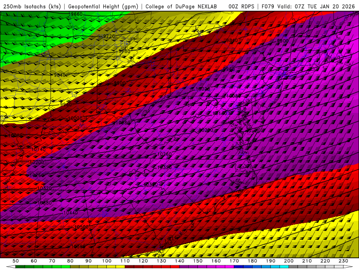359x269 pixels.
Task: Click the 200 value on the color scale
Action: [x=289, y=261]
